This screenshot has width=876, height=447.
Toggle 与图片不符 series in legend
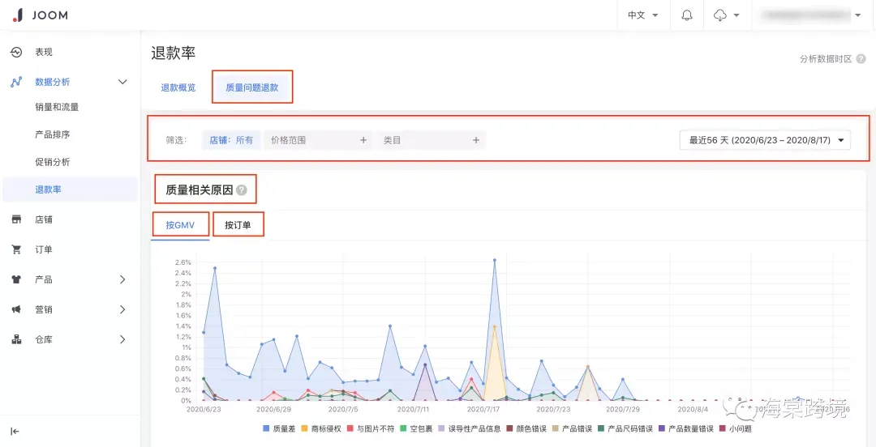[x=371, y=429]
